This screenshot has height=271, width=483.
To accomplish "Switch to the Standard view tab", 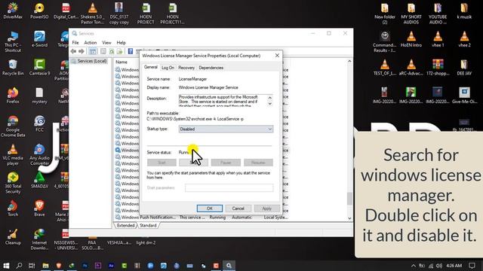I will (148, 226).
